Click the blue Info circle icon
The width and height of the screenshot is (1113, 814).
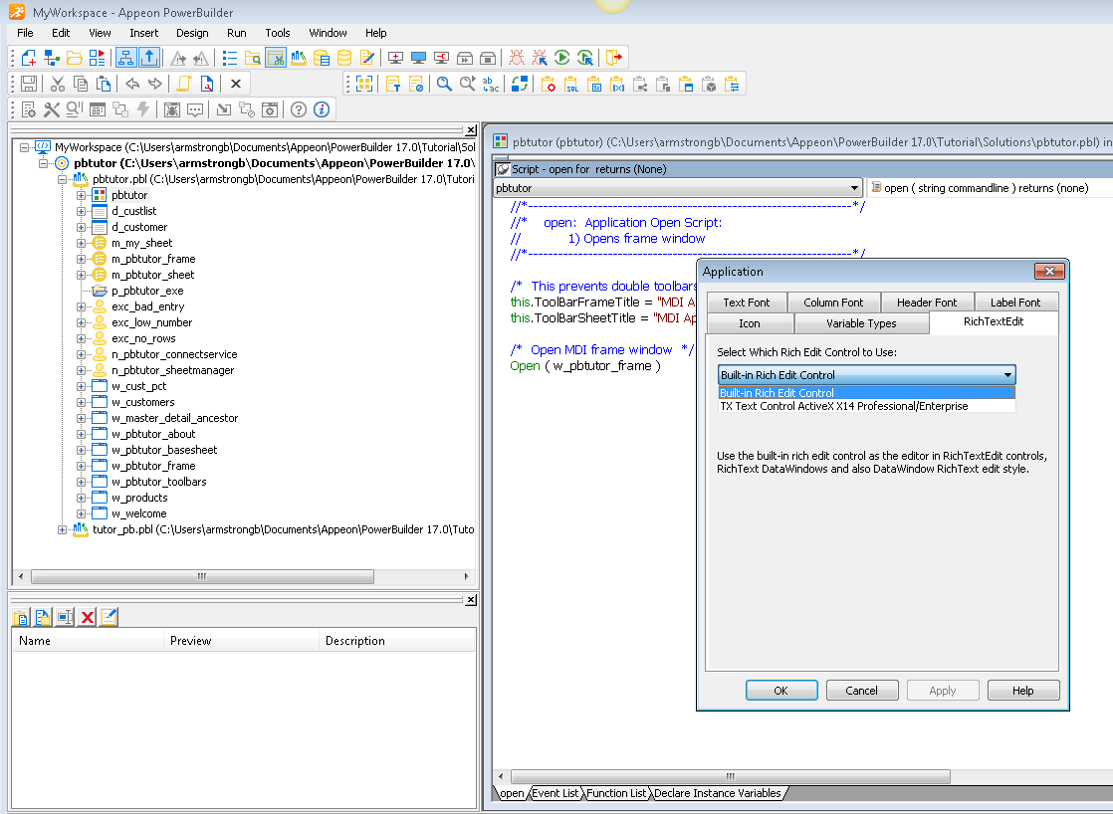coord(322,109)
